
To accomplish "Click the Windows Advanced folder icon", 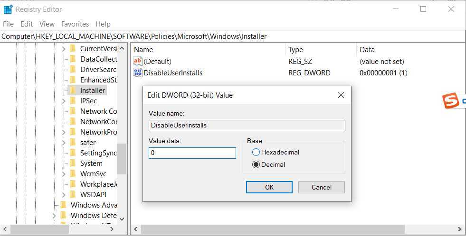I will pos(63,205).
